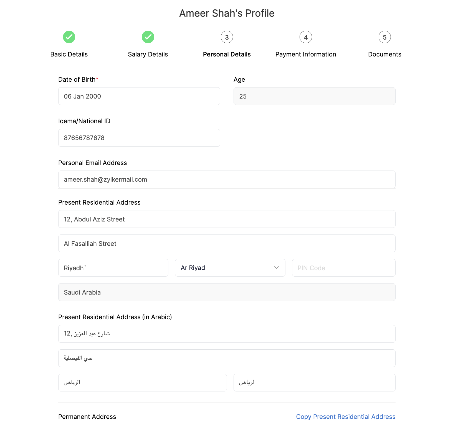Select step 5 Documents circle
Viewport: 476px width, 428px height.
[384, 37]
